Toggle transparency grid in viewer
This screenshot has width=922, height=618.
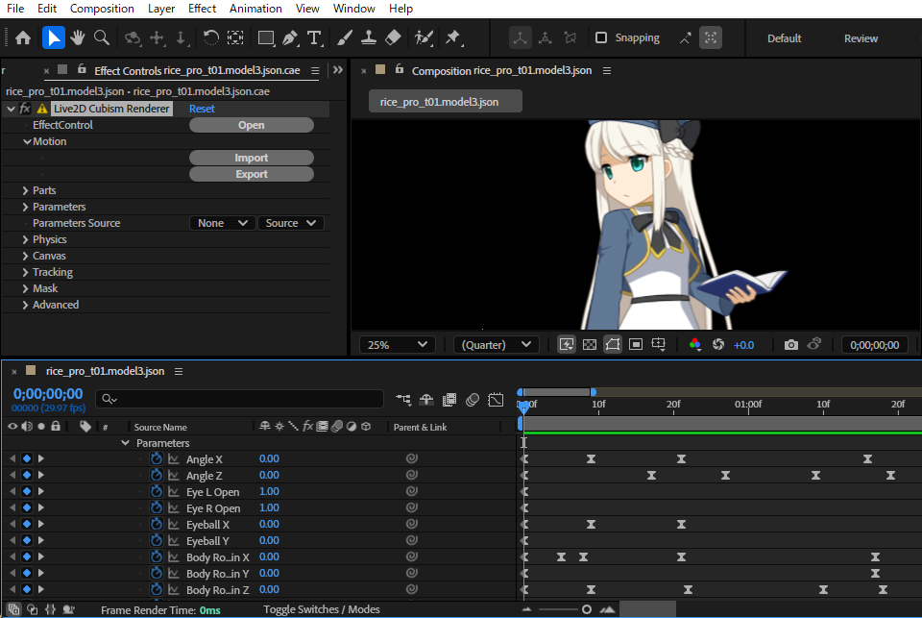[x=589, y=345]
